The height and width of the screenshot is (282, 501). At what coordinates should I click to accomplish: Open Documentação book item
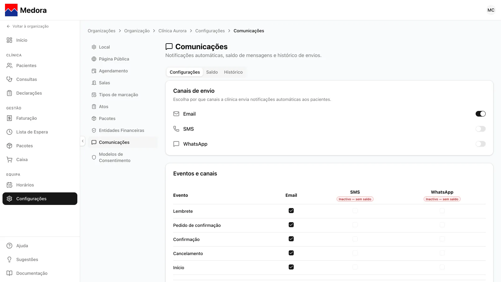(40, 273)
